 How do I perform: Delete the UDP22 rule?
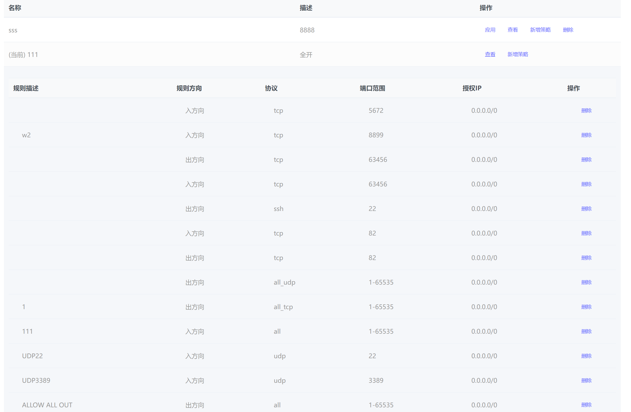click(x=586, y=356)
